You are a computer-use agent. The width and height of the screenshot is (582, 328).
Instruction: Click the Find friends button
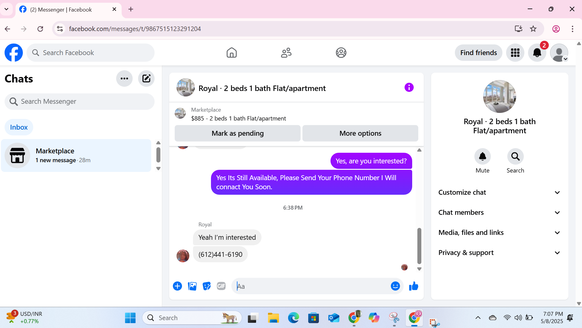point(479,53)
